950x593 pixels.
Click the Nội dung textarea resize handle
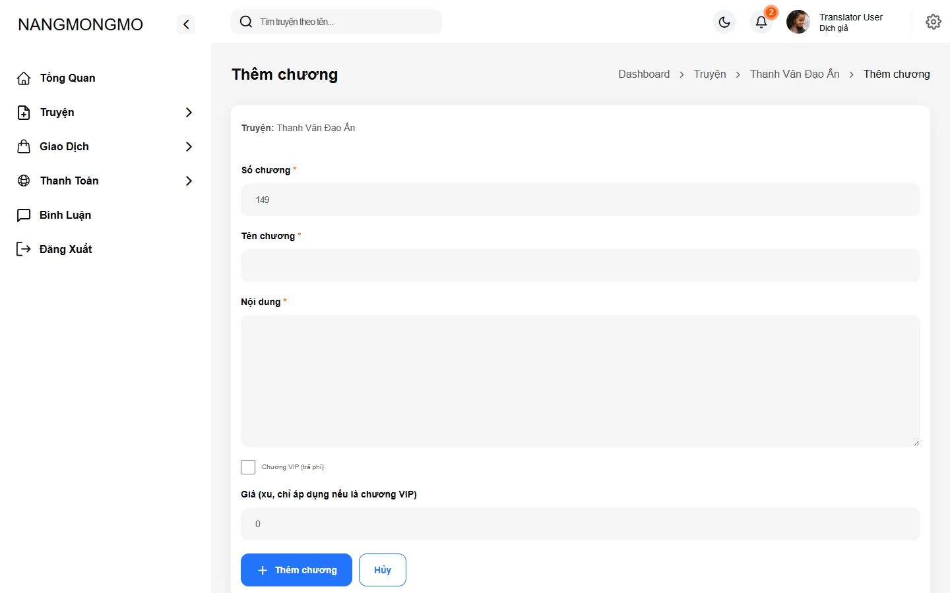916,443
